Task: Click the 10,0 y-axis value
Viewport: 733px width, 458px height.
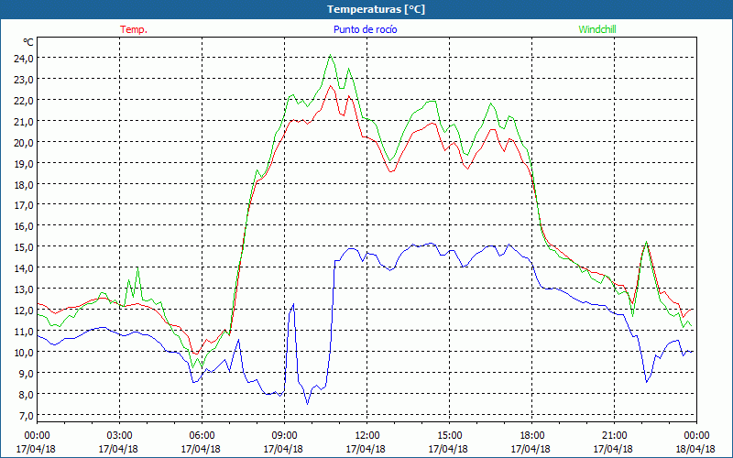Action: pyautogui.click(x=24, y=353)
